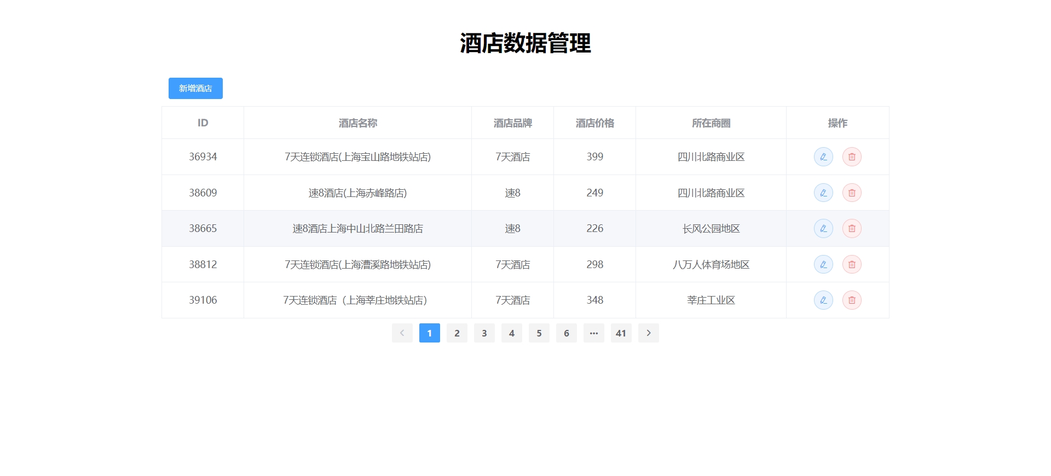Go to page 5

(x=539, y=333)
